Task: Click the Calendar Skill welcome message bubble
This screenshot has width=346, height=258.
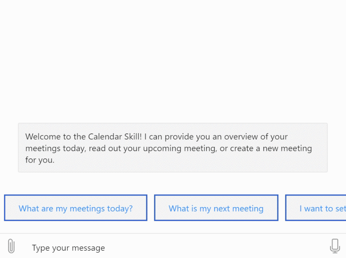Action: pyautogui.click(x=173, y=148)
